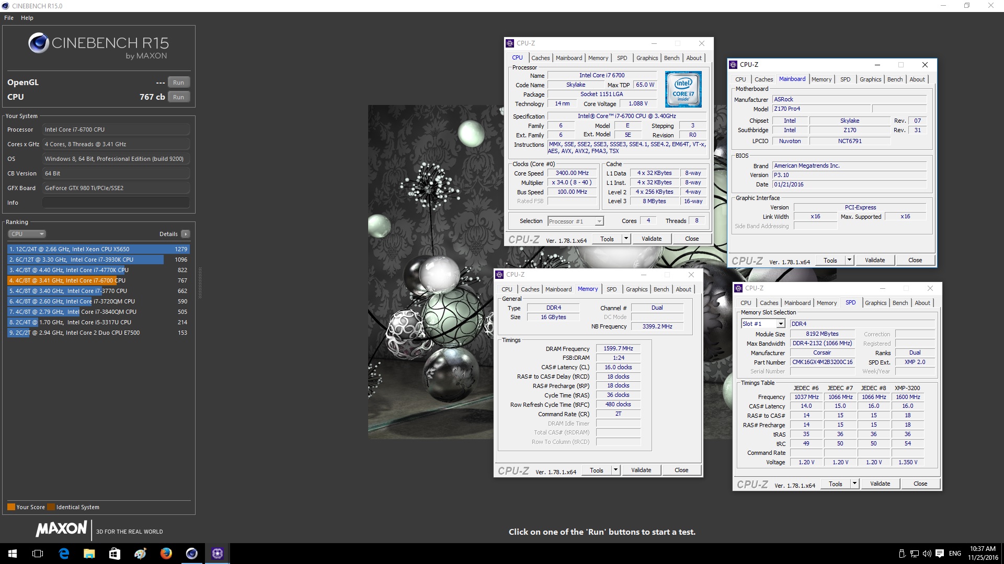Click the Info input field in Your System

tap(116, 203)
